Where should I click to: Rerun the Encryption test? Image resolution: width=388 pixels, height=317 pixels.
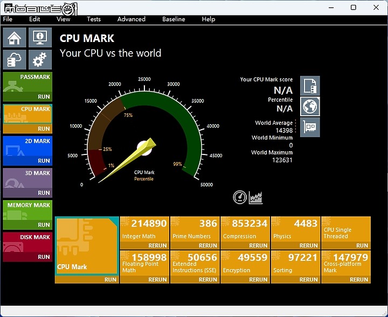258,279
